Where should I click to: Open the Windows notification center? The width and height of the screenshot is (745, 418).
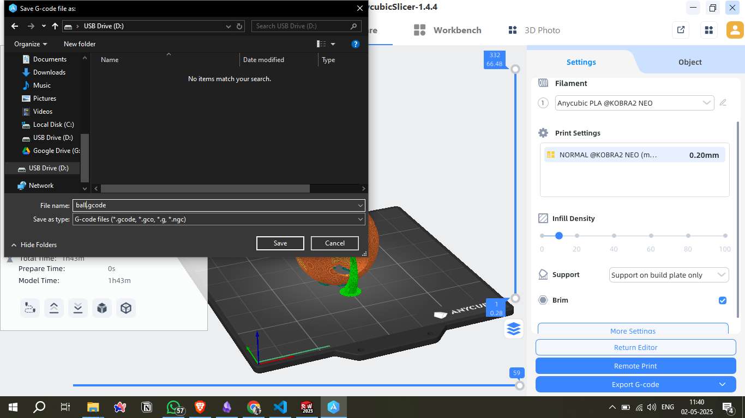(x=728, y=407)
